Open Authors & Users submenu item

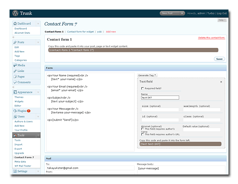pyautogui.click(x=23, y=121)
